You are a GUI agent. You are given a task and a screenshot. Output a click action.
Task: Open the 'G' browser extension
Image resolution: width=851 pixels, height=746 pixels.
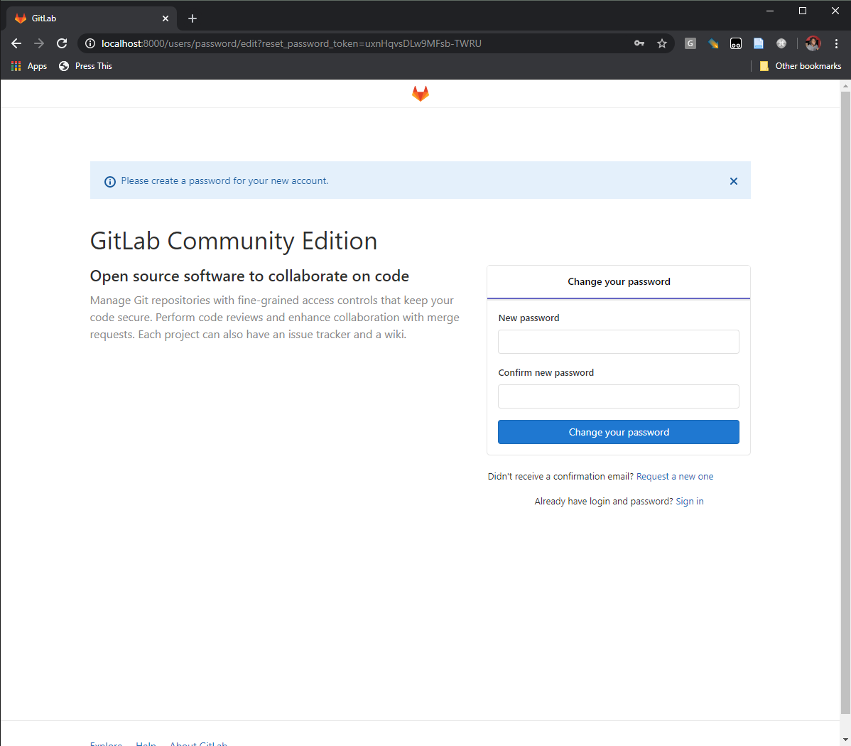(690, 43)
